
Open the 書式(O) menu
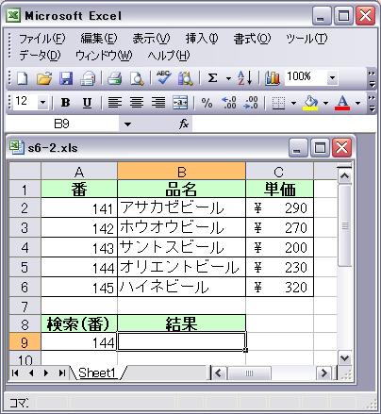(252, 39)
